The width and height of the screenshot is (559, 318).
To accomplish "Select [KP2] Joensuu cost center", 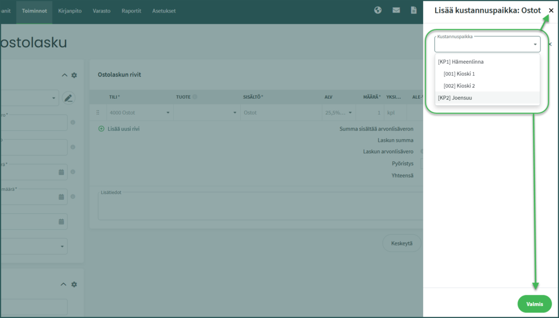I will [455, 98].
